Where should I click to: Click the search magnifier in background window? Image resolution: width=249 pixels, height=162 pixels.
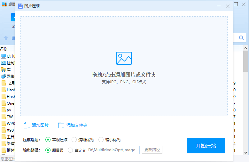click(x=241, y=38)
